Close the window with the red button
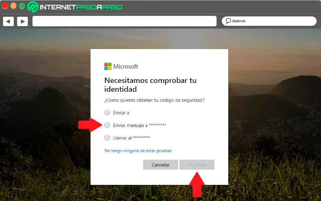321x201 pixels. coord(5,6)
